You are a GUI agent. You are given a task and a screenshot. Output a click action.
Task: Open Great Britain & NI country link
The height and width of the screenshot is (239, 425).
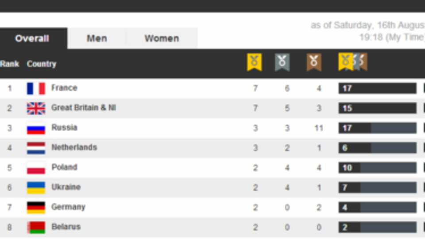tap(83, 108)
